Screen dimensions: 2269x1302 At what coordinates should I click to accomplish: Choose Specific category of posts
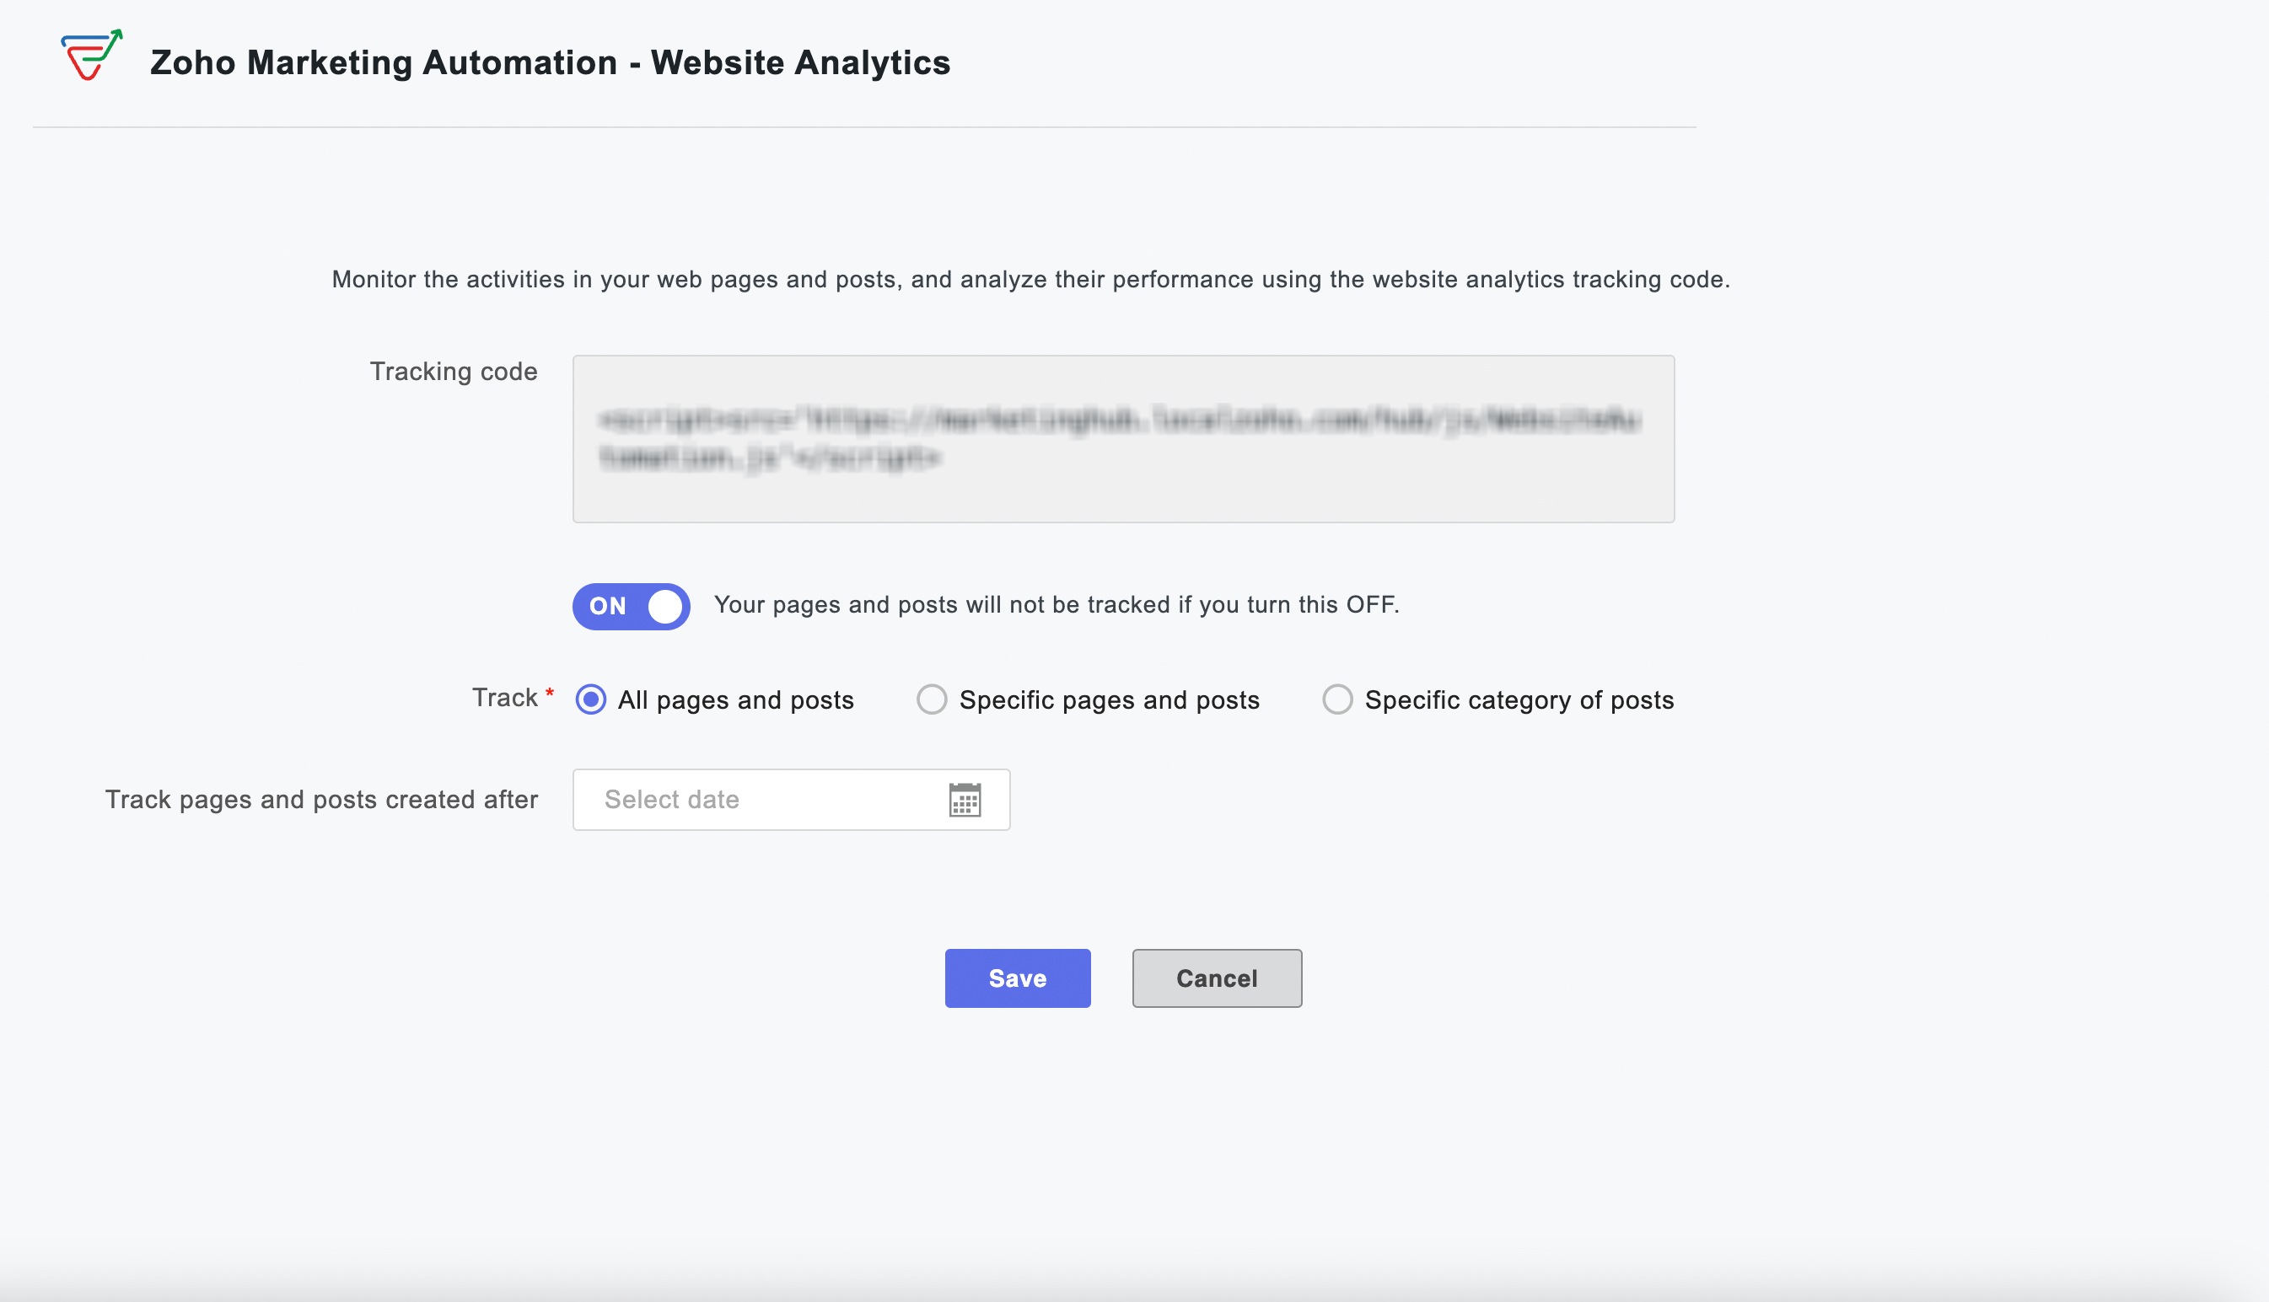(1337, 700)
